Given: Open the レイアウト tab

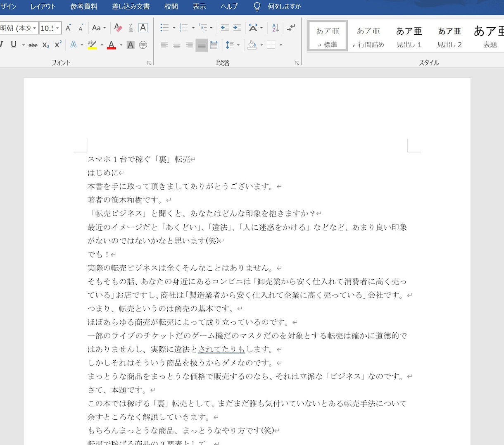Looking at the screenshot, I should point(43,7).
